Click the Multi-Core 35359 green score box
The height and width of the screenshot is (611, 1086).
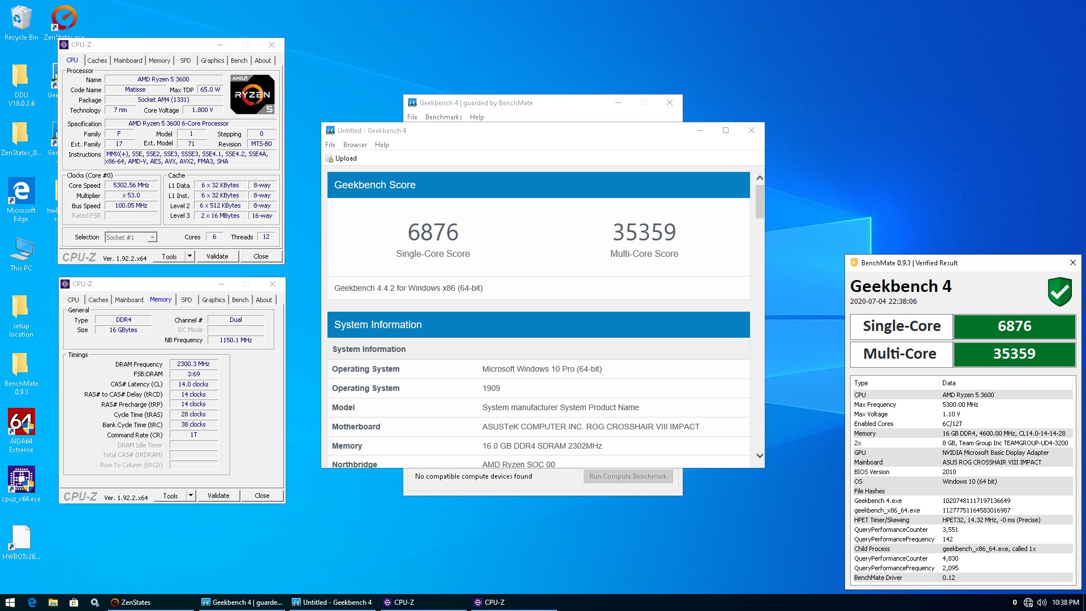point(1014,354)
